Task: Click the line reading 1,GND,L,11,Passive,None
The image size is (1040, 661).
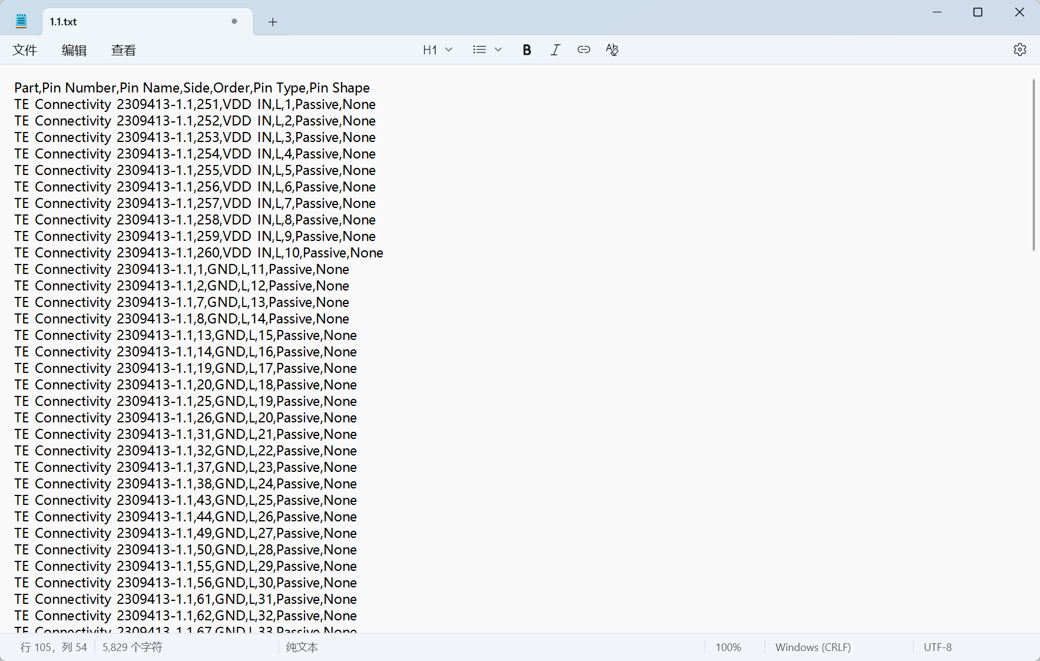Action: click(182, 269)
